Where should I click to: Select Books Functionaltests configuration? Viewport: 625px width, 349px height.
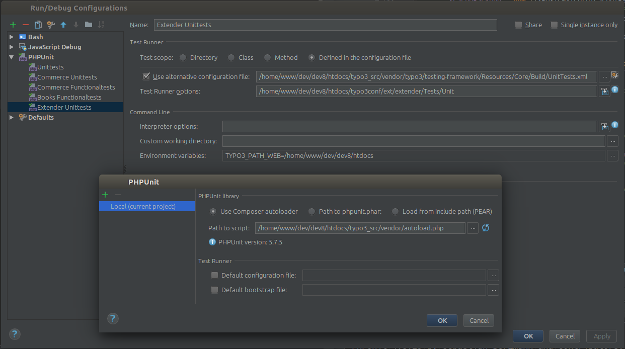pyautogui.click(x=69, y=97)
